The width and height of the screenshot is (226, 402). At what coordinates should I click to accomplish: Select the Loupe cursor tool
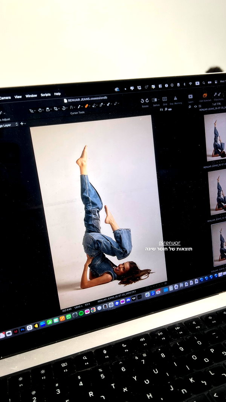point(47,109)
